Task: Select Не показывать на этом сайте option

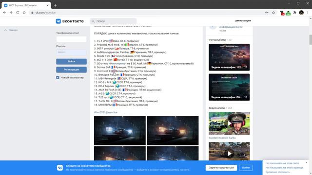Action: 282,163
